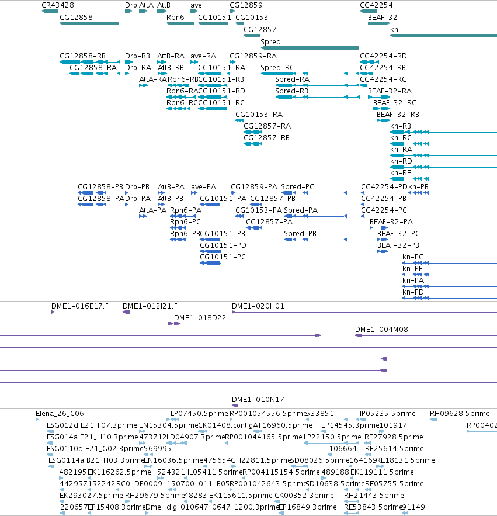Select the AttA-PA protein label
497x516 pixels.
pyautogui.click(x=152, y=210)
